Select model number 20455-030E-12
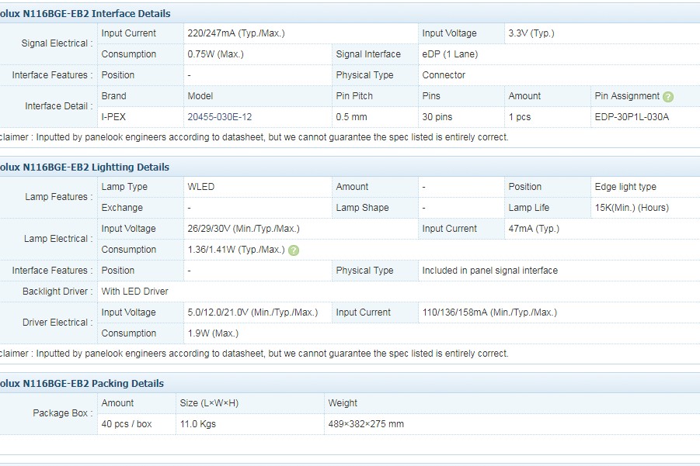This screenshot has height=466, width=700. click(220, 117)
